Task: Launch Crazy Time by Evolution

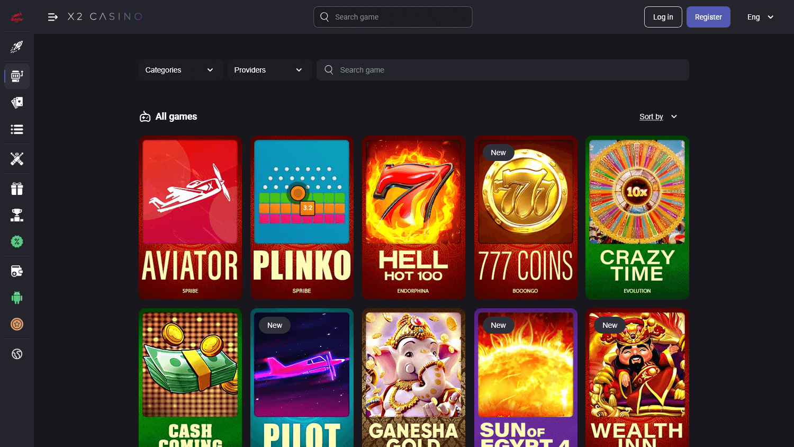Action: pos(637,218)
